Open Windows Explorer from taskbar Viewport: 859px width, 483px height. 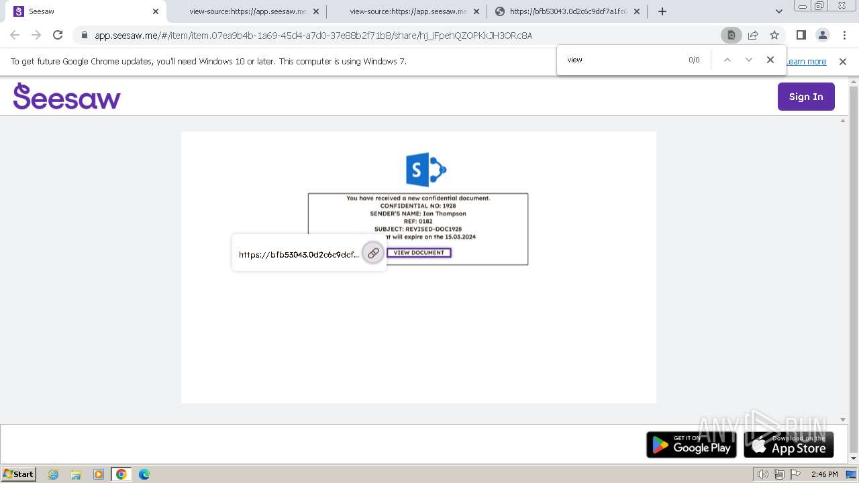coord(76,474)
